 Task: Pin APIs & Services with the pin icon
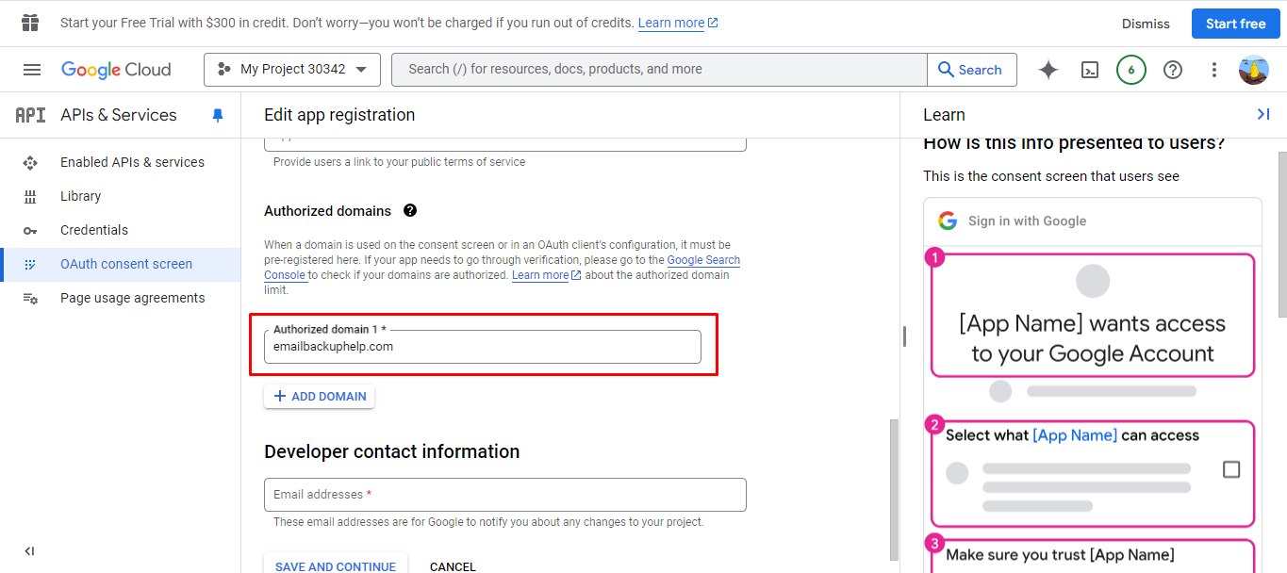pos(218,115)
